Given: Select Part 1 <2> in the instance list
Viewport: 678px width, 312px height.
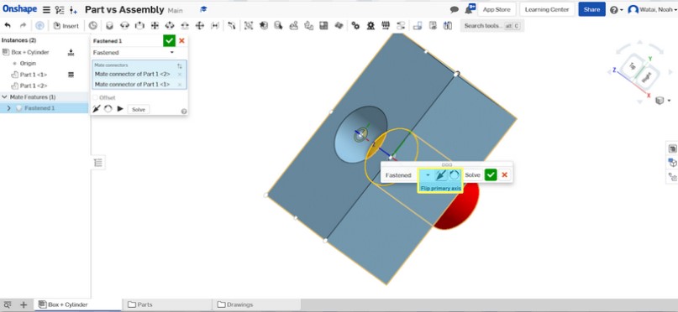Looking at the screenshot, I should [x=34, y=86].
